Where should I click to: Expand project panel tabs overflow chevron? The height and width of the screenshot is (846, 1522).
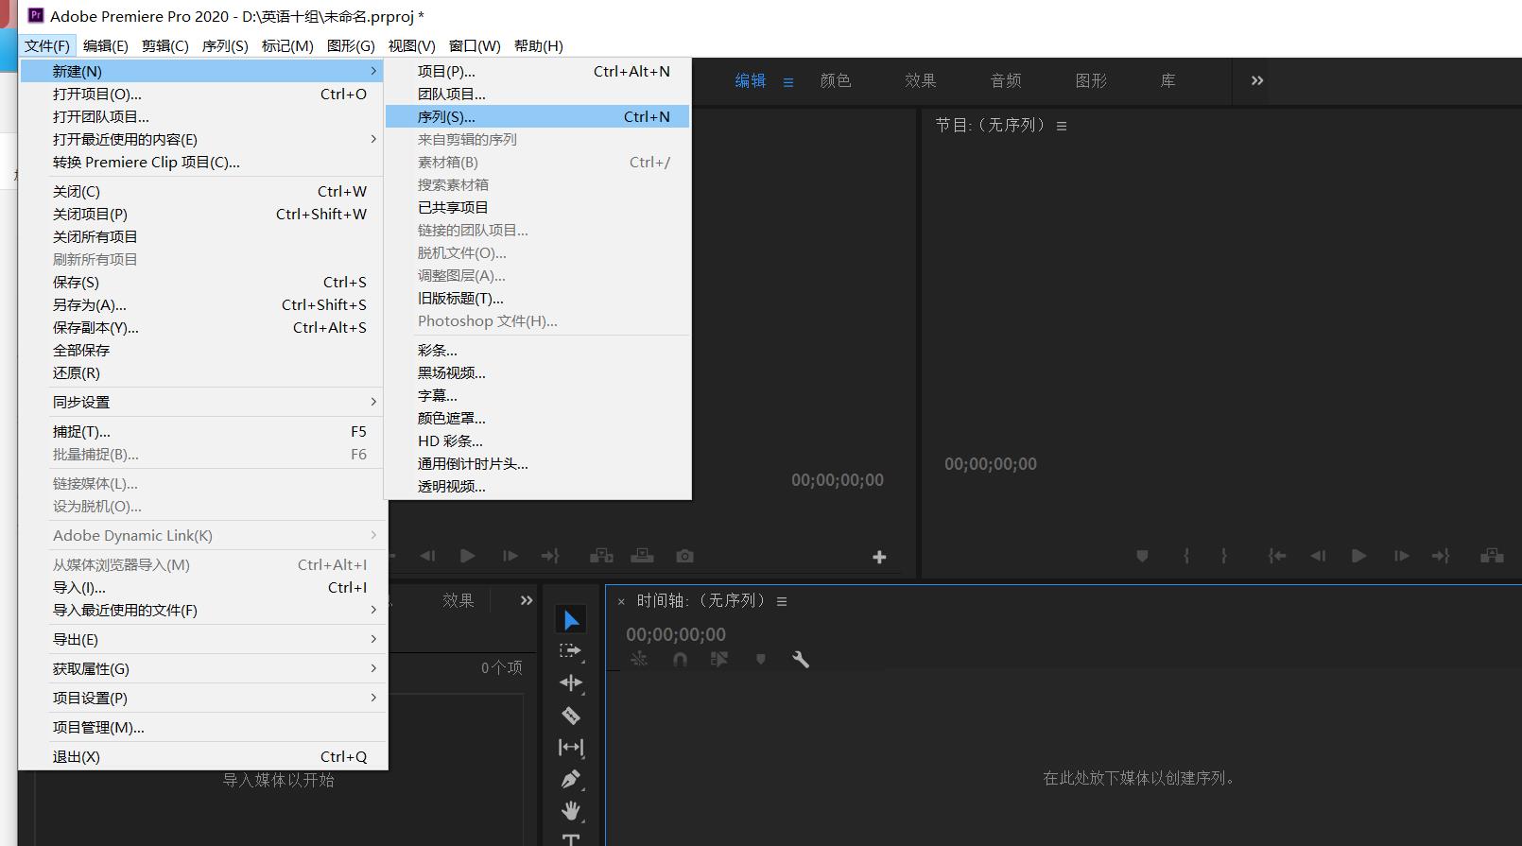[527, 600]
